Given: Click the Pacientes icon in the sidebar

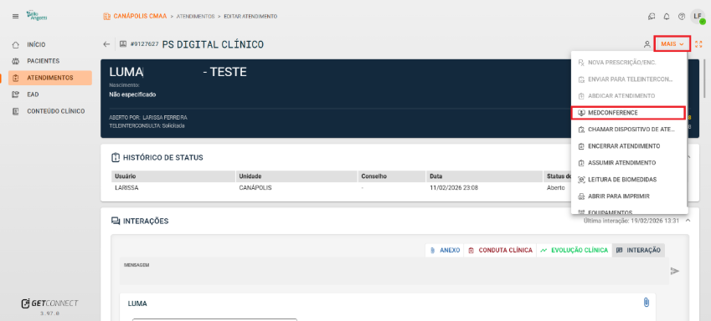Looking at the screenshot, I should tap(16, 61).
